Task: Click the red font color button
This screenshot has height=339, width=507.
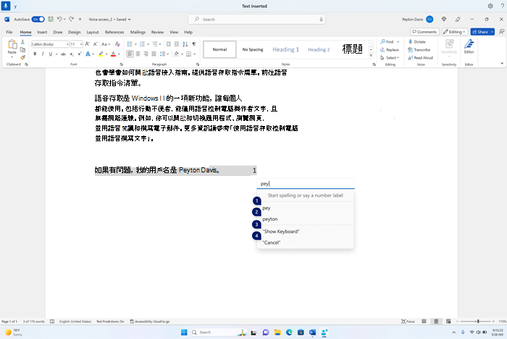Action: point(113,54)
